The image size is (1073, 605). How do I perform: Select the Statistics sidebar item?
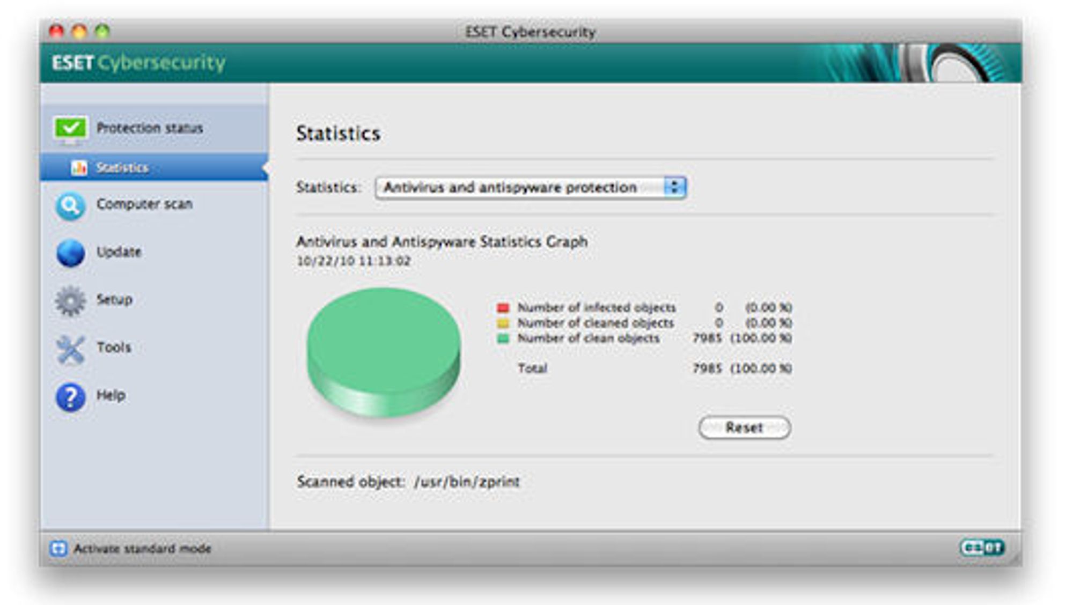(x=154, y=167)
